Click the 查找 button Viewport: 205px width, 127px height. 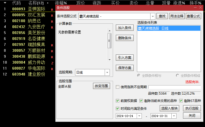click(162, 16)
